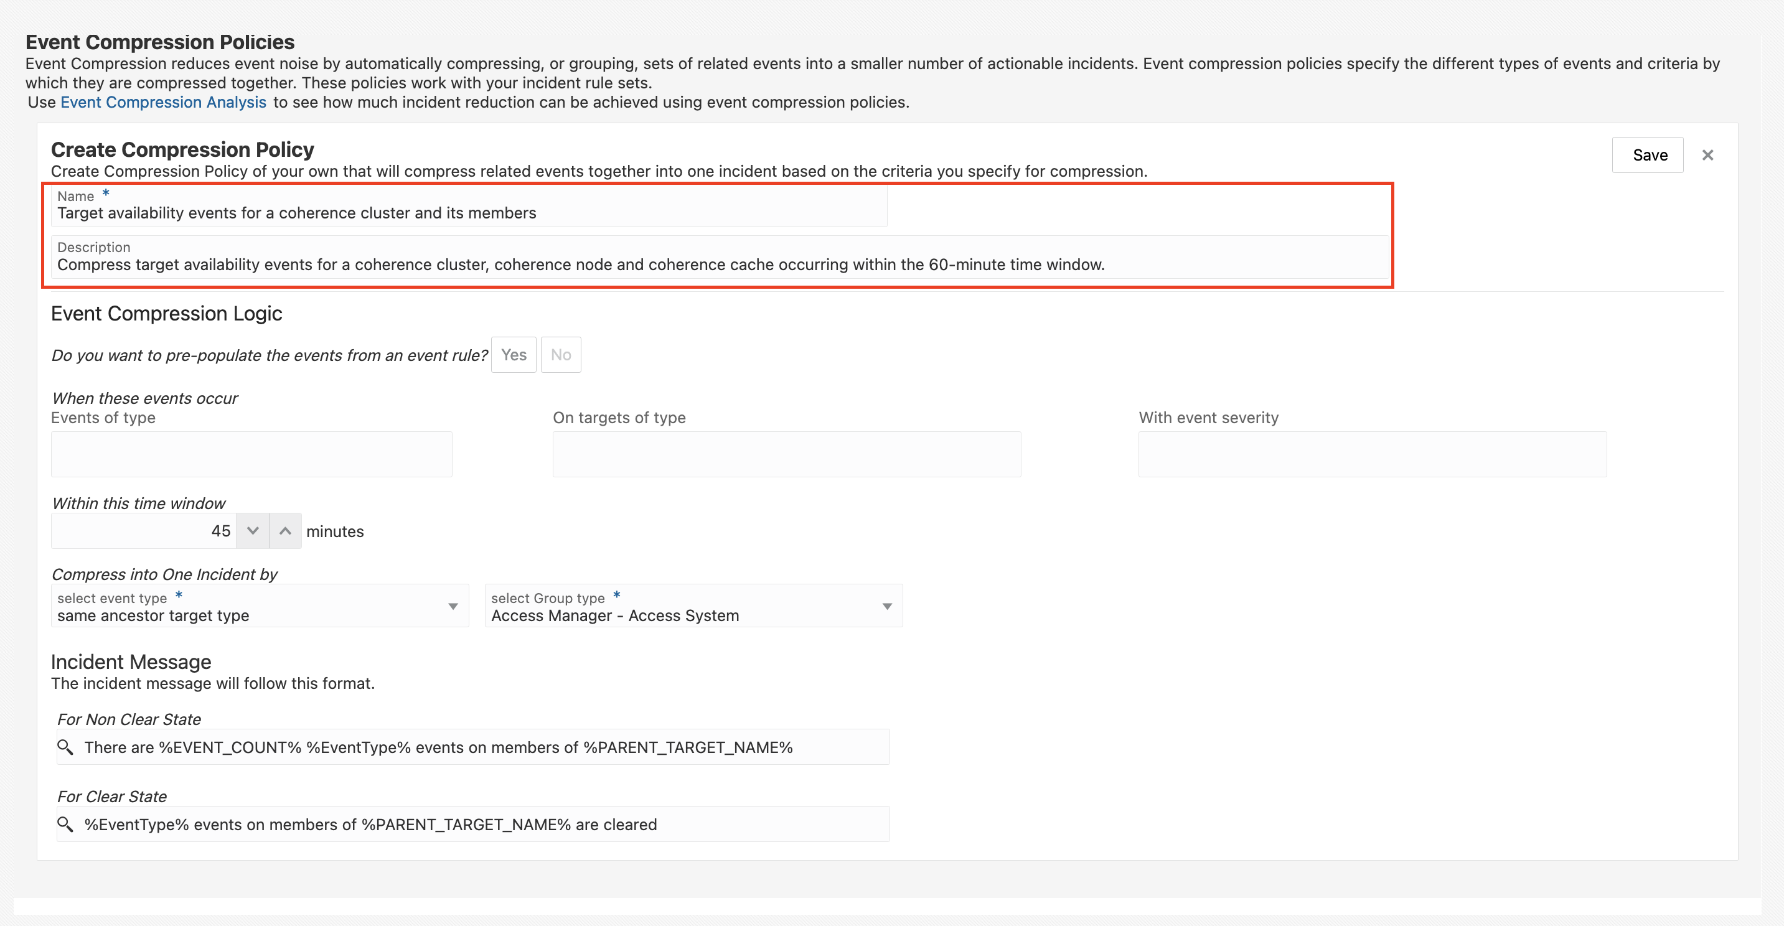
Task: Close the Create Compression Policy panel
Action: [1707, 155]
